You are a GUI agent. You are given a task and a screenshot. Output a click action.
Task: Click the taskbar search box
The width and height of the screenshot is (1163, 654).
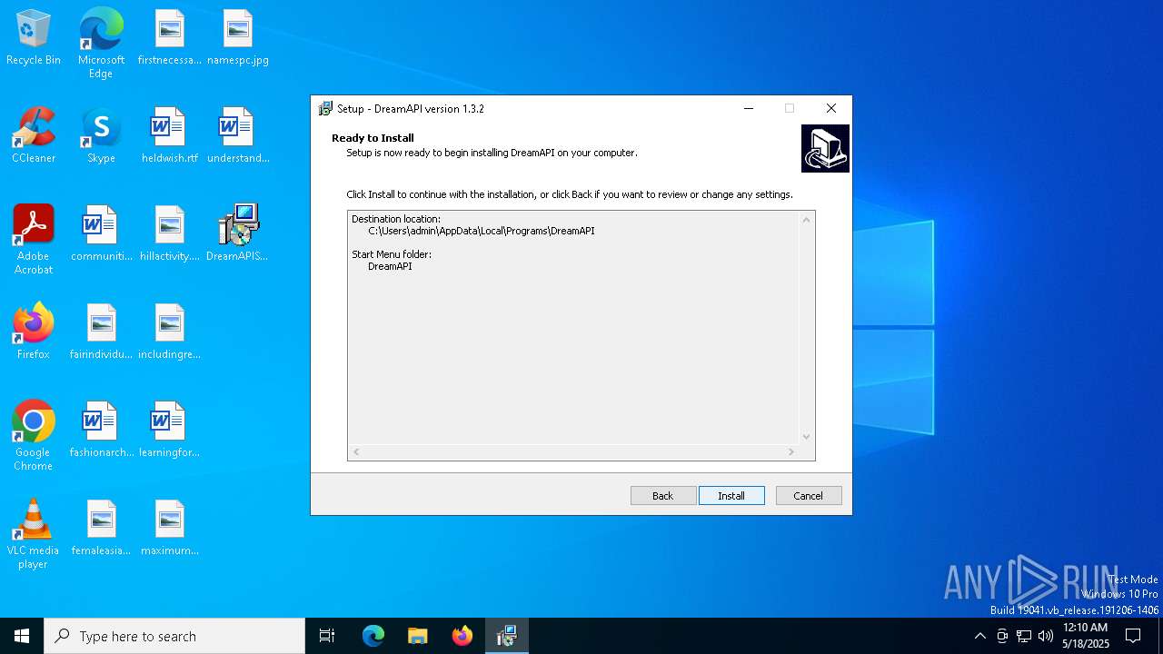click(174, 636)
